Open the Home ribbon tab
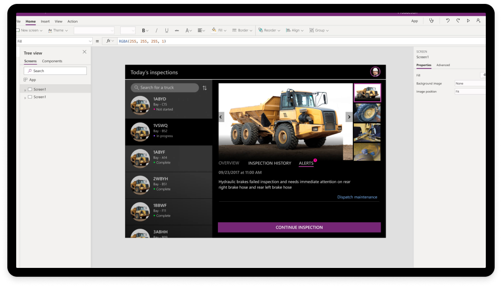The image size is (502, 287). click(30, 22)
